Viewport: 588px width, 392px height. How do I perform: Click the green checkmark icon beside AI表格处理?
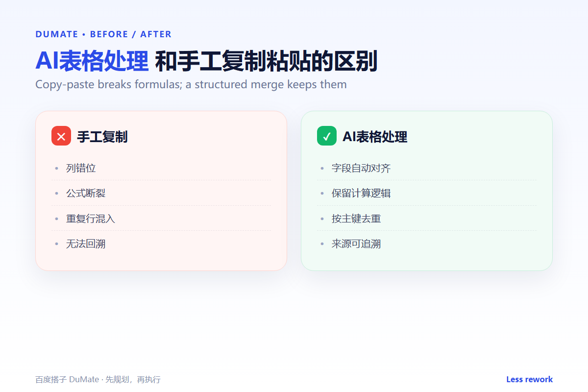pyautogui.click(x=327, y=136)
